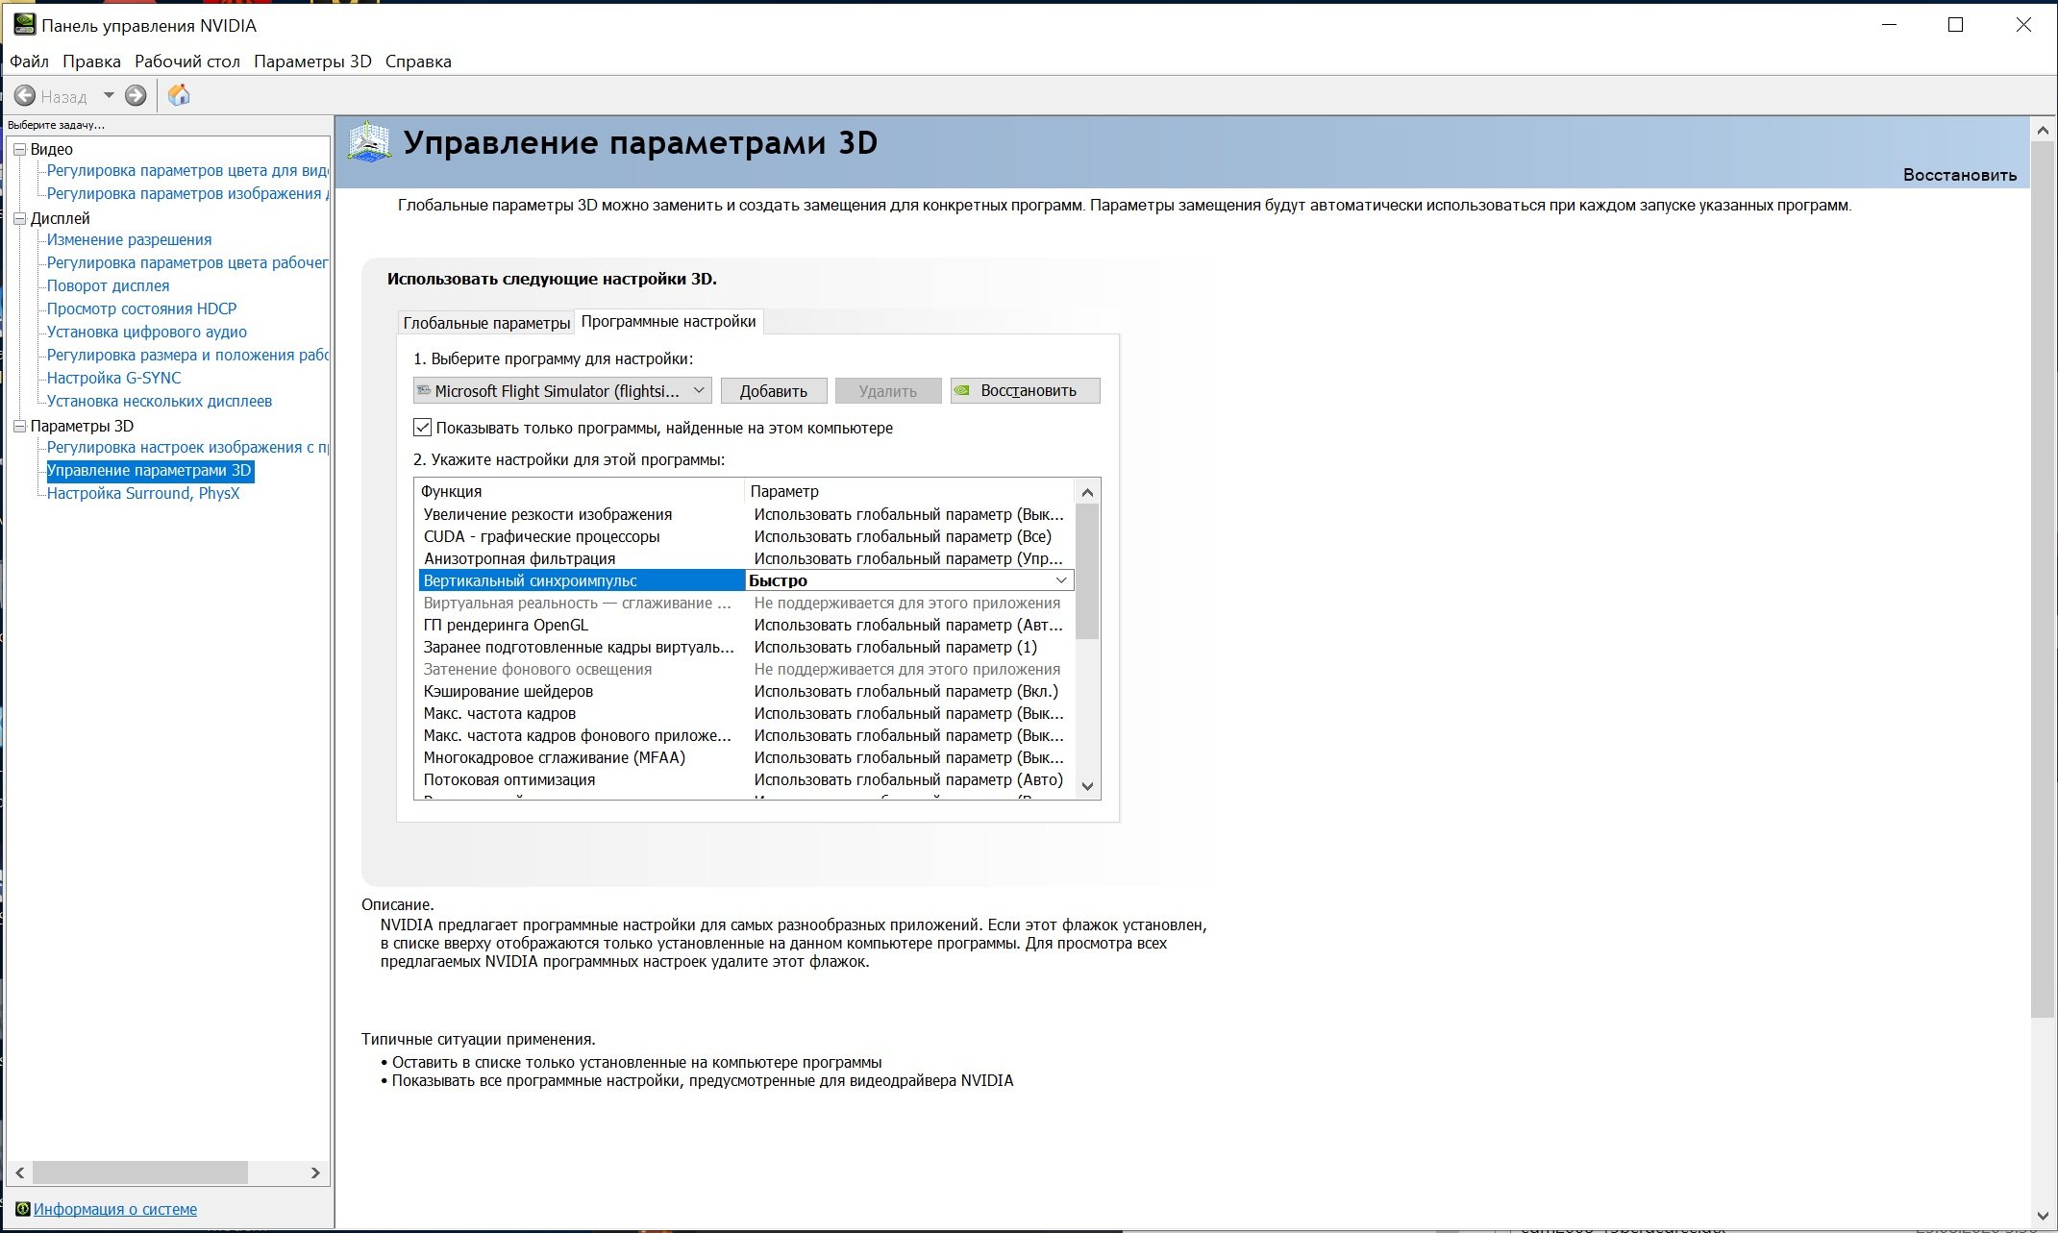2058x1233 pixels.
Task: Open Настройка G-SYNC task
Action: click(x=113, y=378)
